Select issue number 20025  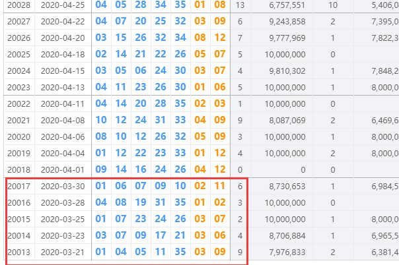pyautogui.click(x=18, y=54)
